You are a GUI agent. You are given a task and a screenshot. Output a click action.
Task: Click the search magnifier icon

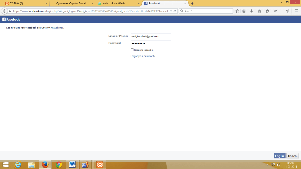[x=182, y=11]
